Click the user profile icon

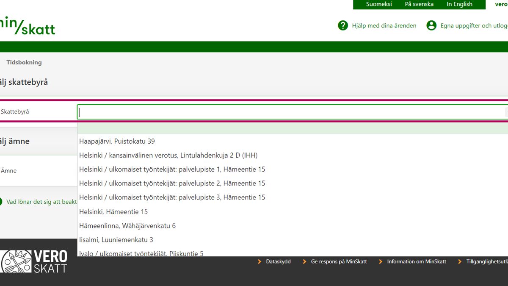pos(431,25)
